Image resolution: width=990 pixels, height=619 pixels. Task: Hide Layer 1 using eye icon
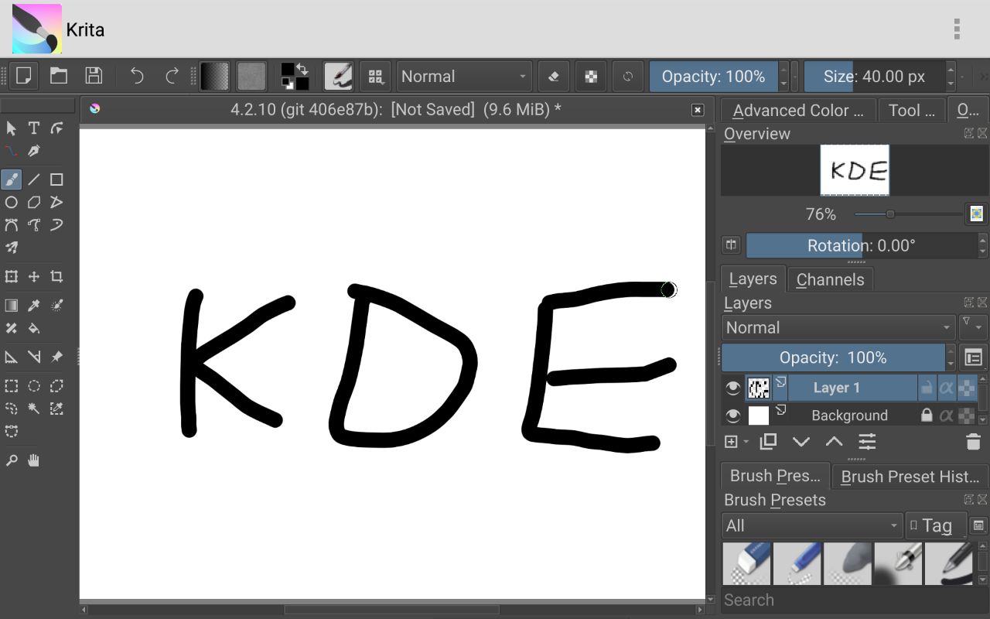[732, 388]
